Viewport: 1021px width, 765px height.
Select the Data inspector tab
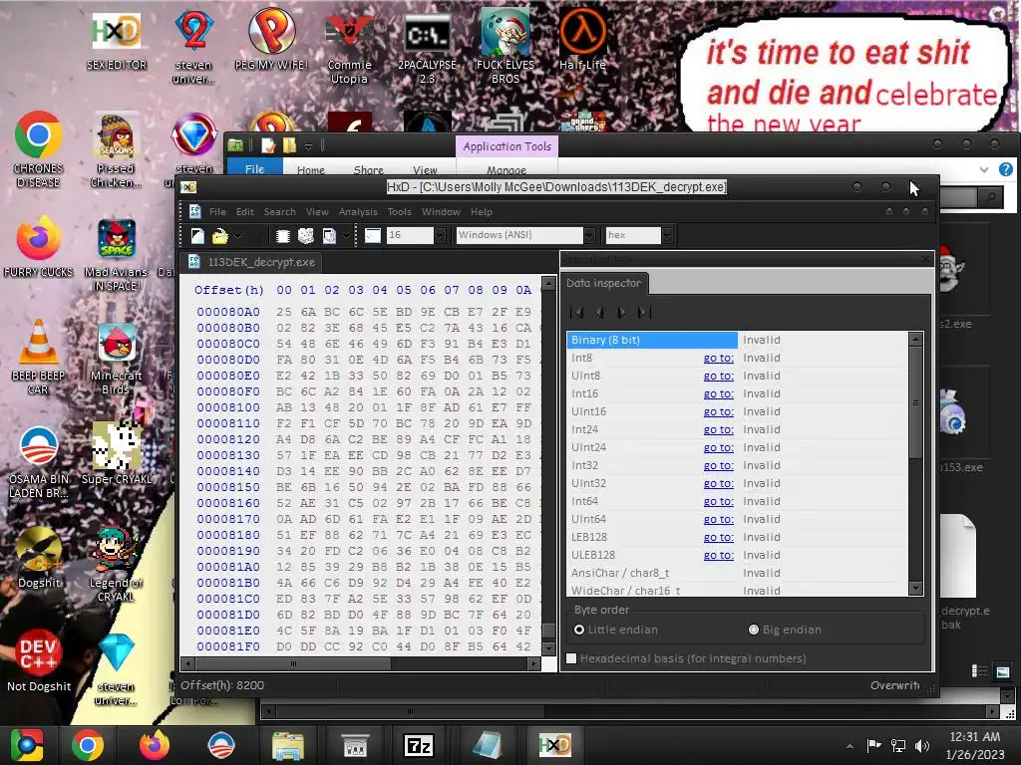(603, 283)
